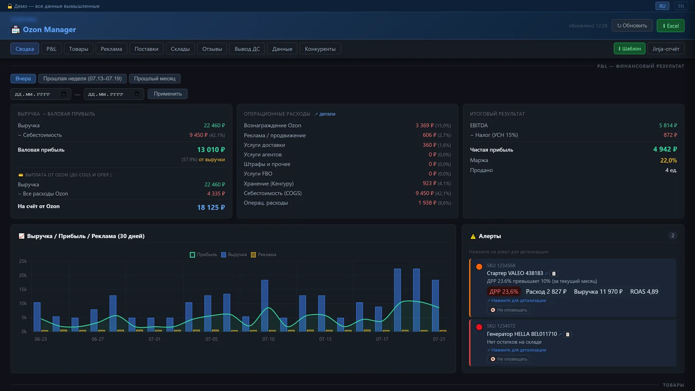
Task: Click the Вознаграждение Ozon expense row label
Action: click(x=272, y=126)
